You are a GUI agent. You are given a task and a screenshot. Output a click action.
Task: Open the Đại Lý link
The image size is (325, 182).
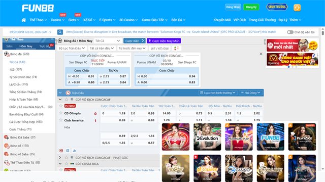[283, 20]
